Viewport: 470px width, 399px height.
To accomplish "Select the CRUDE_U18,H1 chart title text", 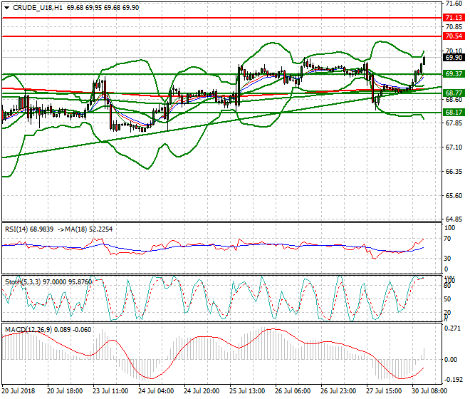I will click(38, 8).
